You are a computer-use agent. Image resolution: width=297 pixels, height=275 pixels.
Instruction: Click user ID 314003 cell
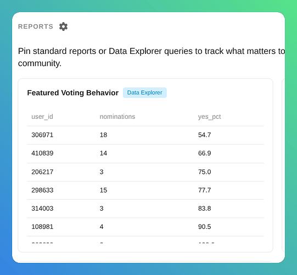42,208
